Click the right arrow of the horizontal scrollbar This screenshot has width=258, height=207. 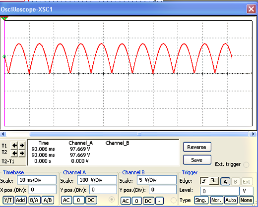253,134
